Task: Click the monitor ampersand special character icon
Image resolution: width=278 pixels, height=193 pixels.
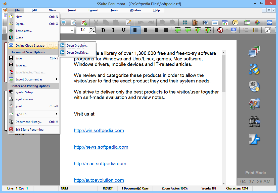Action: click(234, 30)
